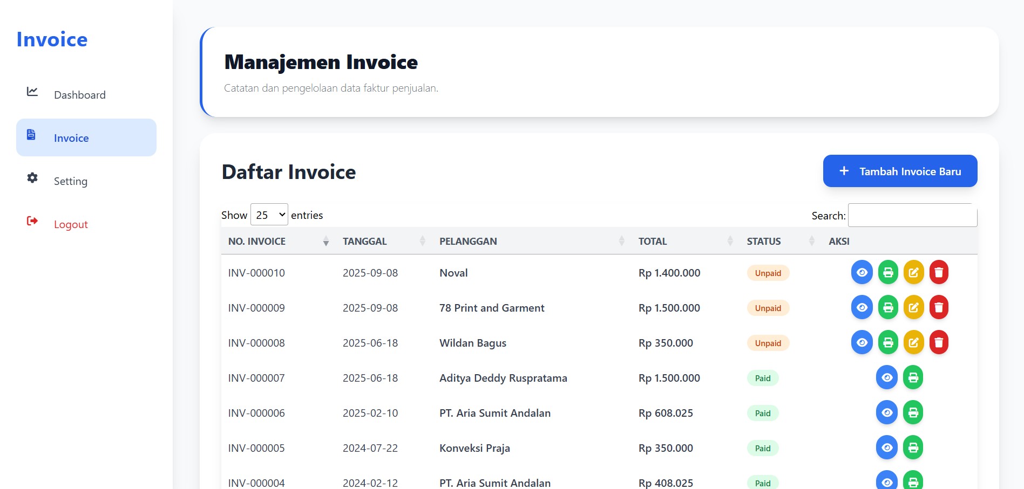Print invoice INV-000010
1024x489 pixels.
click(888, 272)
